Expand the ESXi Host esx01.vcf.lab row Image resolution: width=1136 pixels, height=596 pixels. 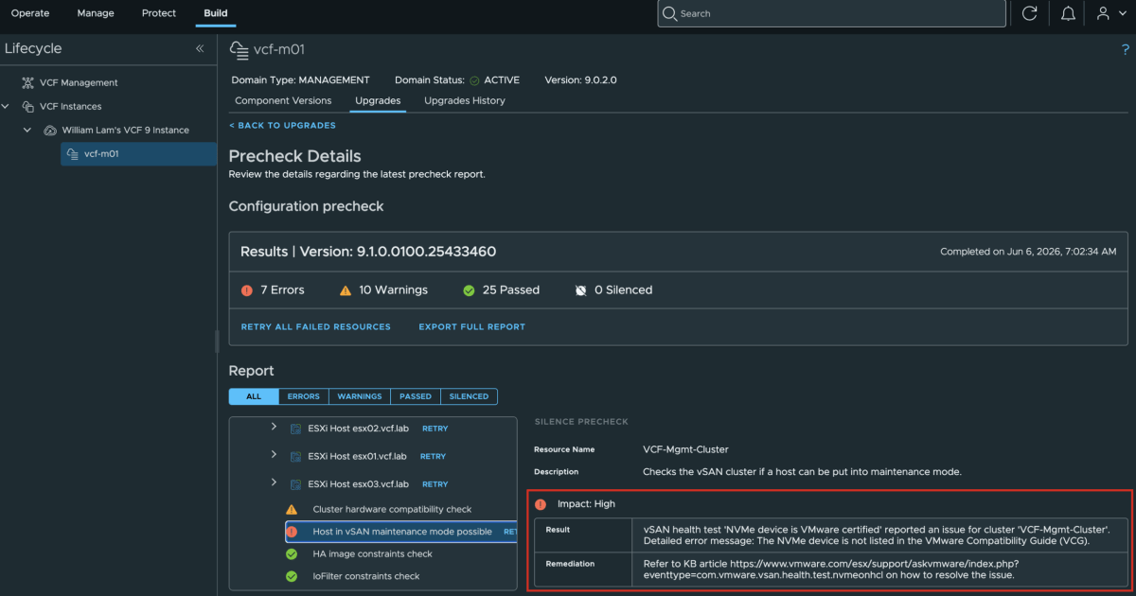pyautogui.click(x=274, y=455)
